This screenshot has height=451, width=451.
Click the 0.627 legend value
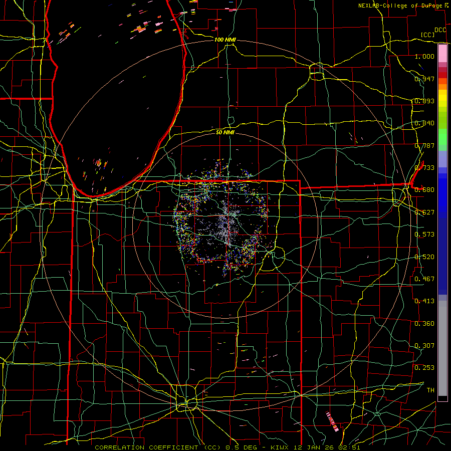coord(424,212)
